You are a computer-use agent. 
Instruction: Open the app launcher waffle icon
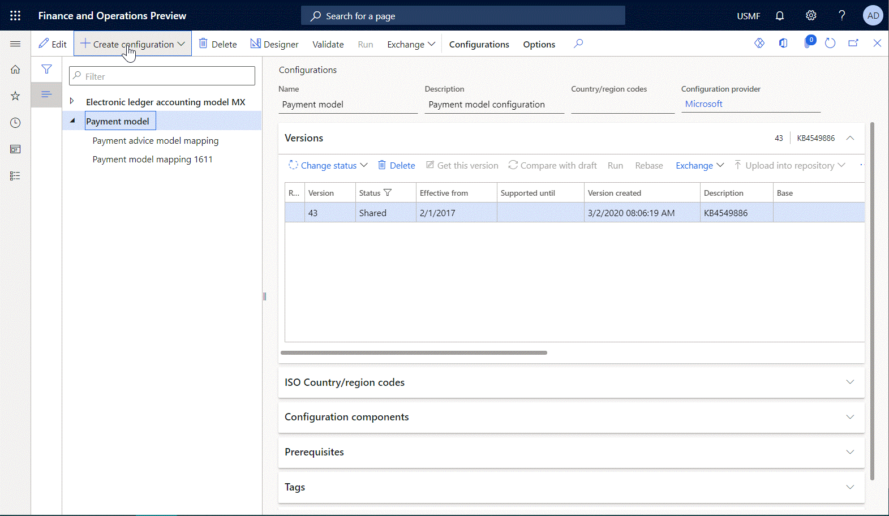coord(15,16)
